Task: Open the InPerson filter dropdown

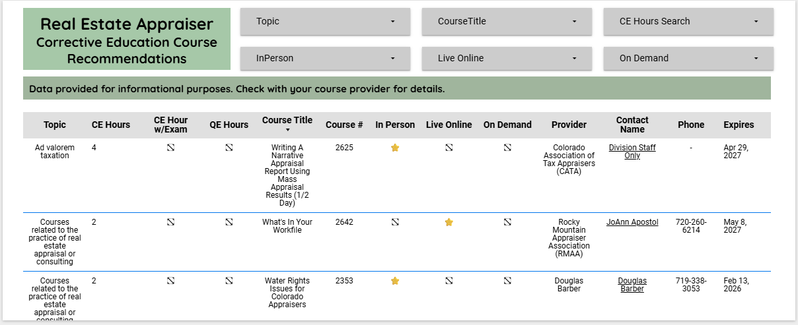Action: [x=325, y=59]
